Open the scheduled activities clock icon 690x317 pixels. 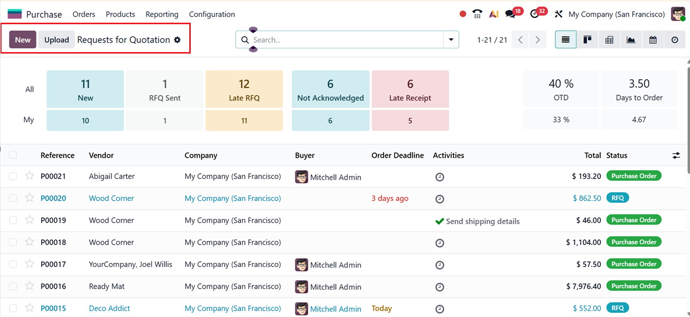coord(534,13)
